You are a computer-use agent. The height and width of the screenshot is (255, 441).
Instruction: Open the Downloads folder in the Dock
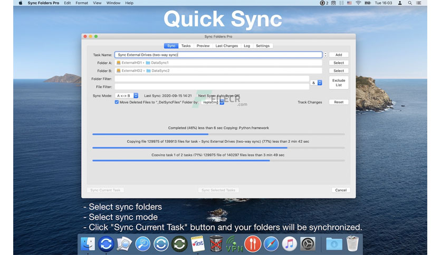click(334, 244)
